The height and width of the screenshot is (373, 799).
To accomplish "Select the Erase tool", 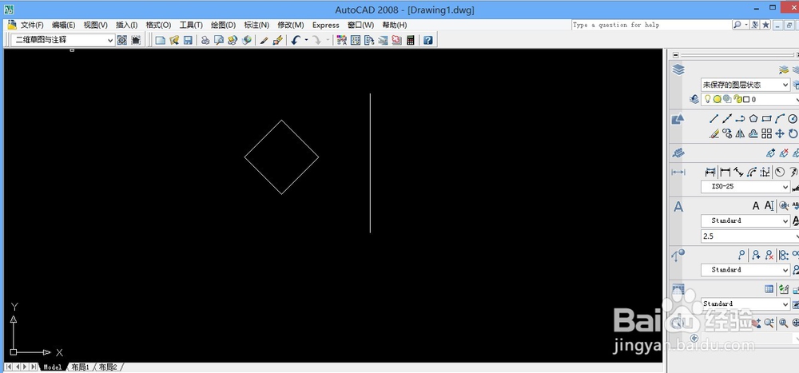I will pyautogui.click(x=714, y=133).
